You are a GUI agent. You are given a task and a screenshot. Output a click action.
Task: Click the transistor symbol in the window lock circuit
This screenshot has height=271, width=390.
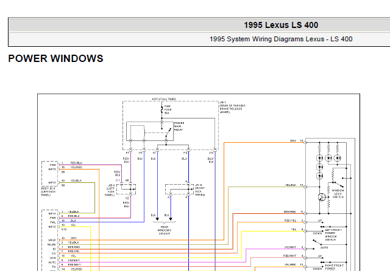pyautogui.click(x=322, y=197)
